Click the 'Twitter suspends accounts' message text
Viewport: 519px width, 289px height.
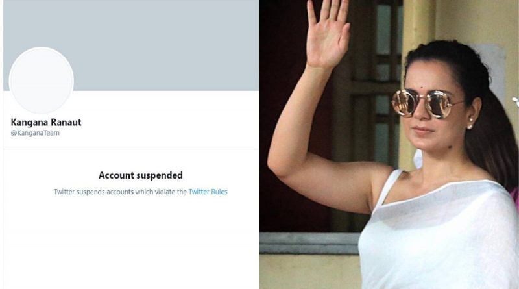click(121, 192)
